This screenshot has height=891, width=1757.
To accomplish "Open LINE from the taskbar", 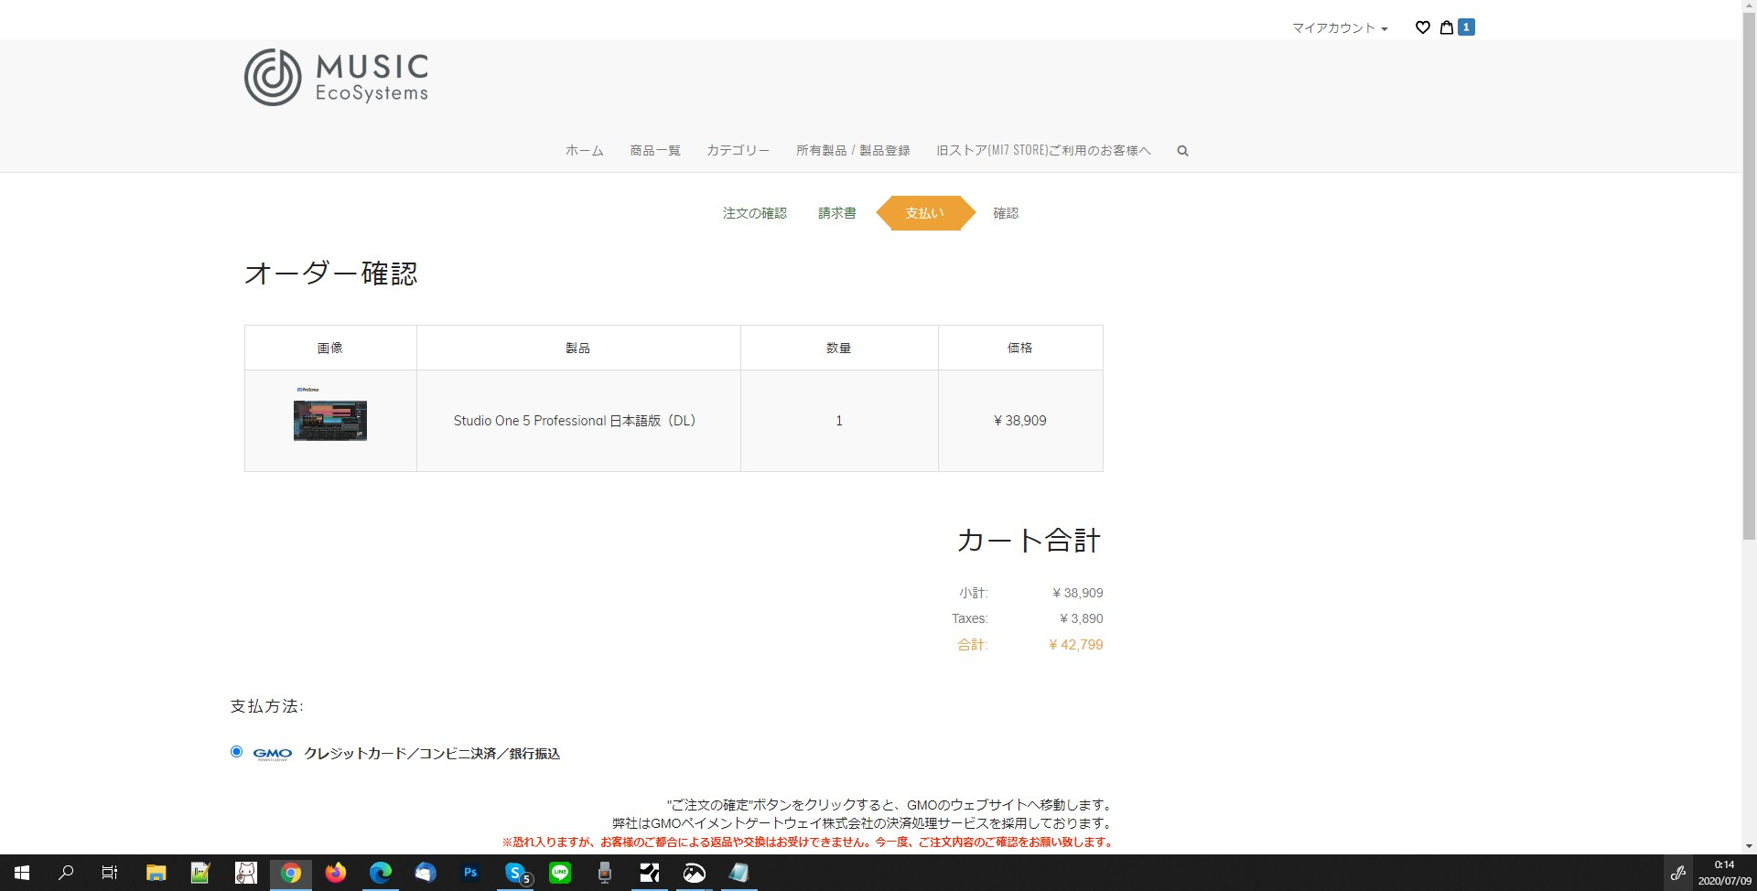I will (560, 873).
